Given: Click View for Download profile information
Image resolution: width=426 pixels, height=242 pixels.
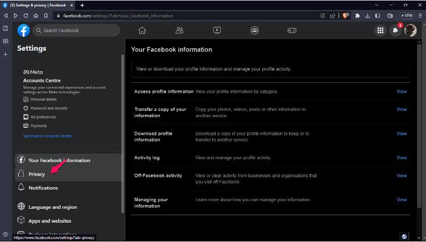Looking at the screenshot, I should tap(402, 134).
